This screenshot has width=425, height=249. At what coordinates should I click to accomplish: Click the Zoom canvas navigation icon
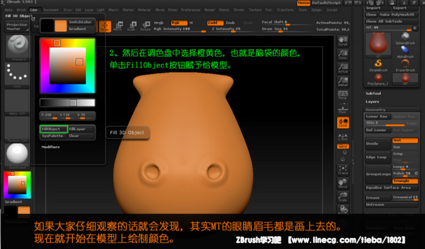click(x=343, y=54)
